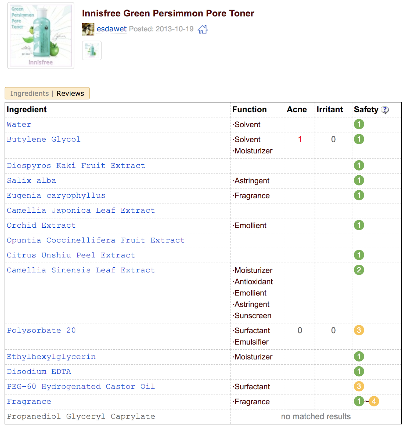Click the Safety column header text
This screenshot has width=407, height=429.
(366, 109)
